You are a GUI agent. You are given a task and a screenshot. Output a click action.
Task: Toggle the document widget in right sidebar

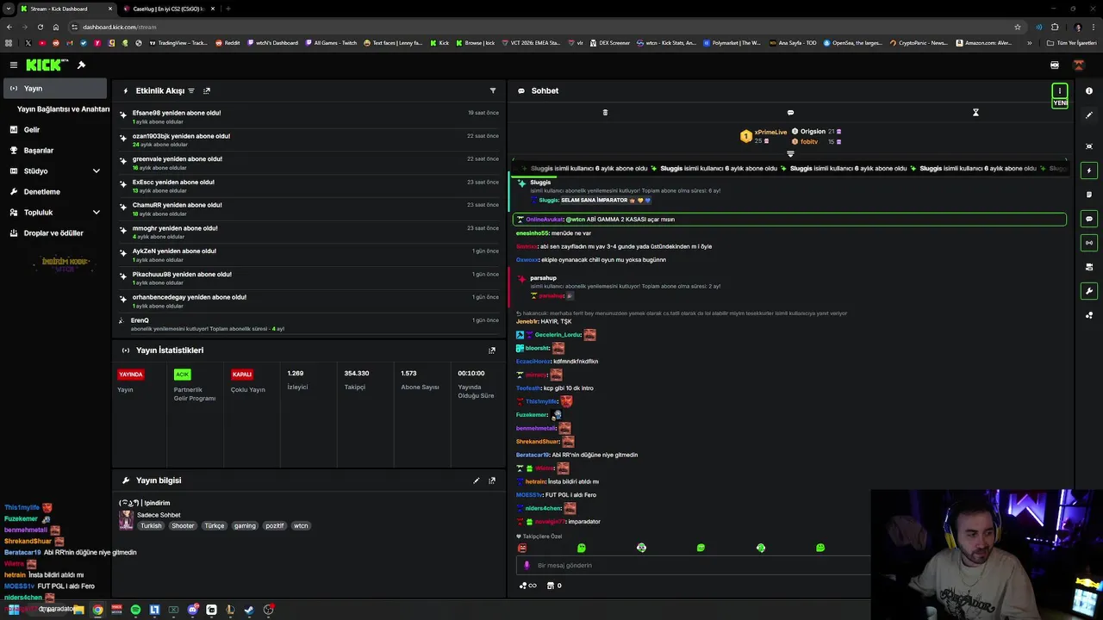point(1089,195)
